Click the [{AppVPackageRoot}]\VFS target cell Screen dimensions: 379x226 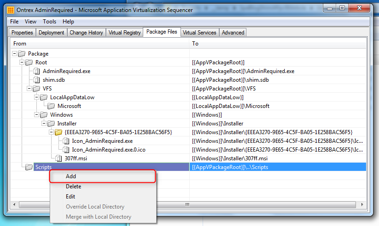pos(278,89)
